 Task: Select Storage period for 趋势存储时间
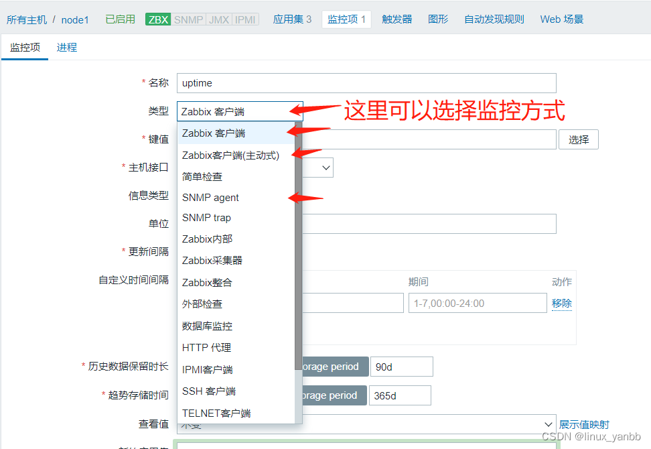(x=335, y=395)
